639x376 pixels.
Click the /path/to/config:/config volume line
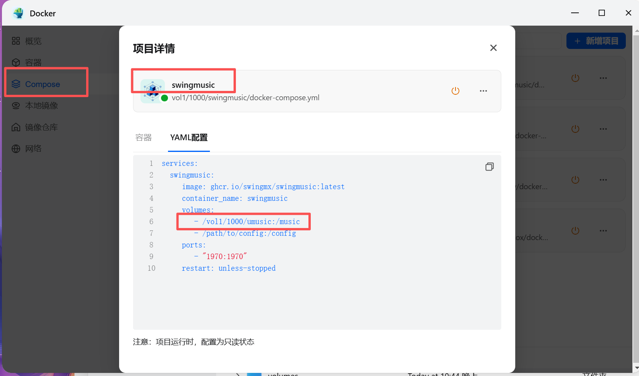point(245,233)
